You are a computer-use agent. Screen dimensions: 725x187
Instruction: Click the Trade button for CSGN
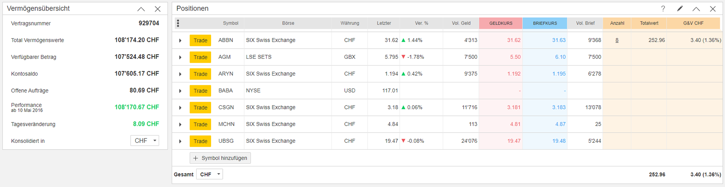pyautogui.click(x=200, y=107)
